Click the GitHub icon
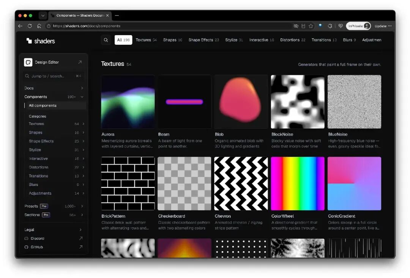Viewport: 410px width, 278px height. (26, 247)
